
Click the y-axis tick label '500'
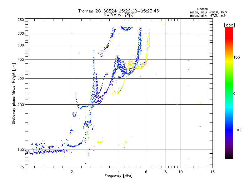click(21, 45)
